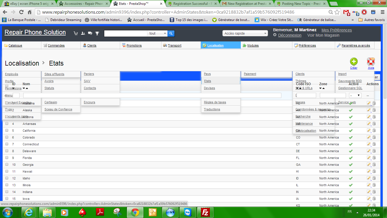The height and width of the screenshot is (218, 387).
Task: Toggle the active status for Colorado
Action: (x=350, y=137)
